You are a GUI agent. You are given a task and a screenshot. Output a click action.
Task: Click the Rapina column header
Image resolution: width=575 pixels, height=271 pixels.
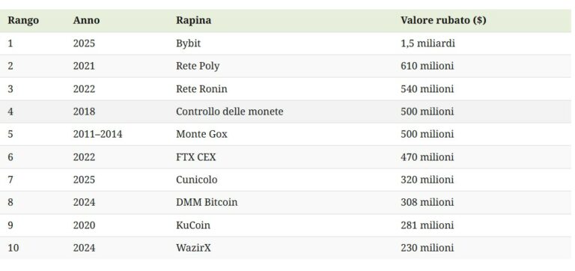(x=194, y=20)
